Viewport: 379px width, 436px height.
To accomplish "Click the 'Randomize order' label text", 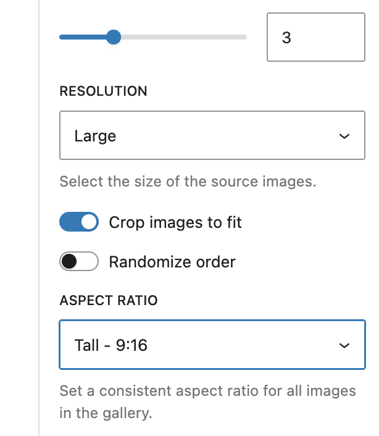I will (172, 262).
